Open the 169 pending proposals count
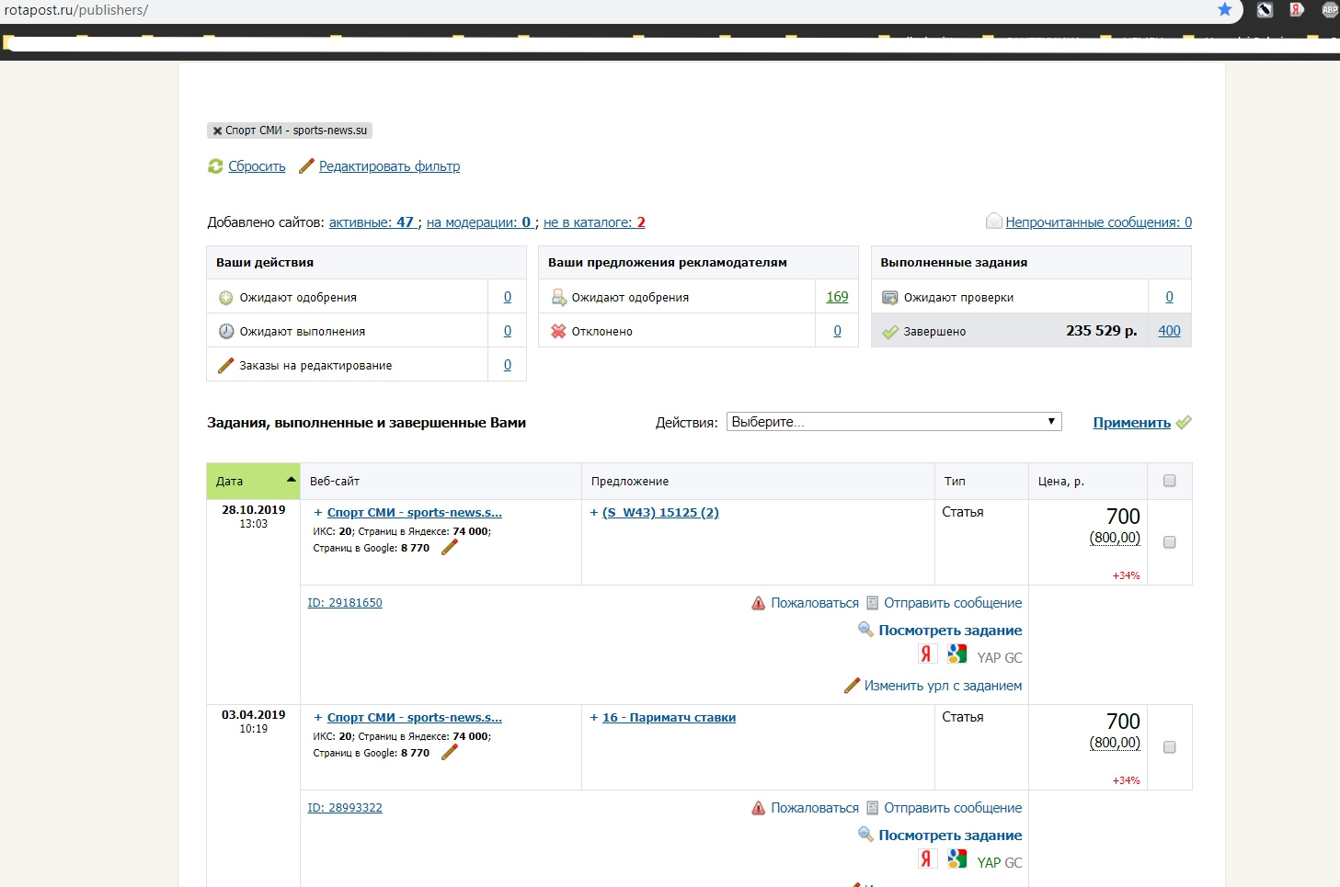Screen dimensions: 1340x887 pyautogui.click(x=837, y=297)
